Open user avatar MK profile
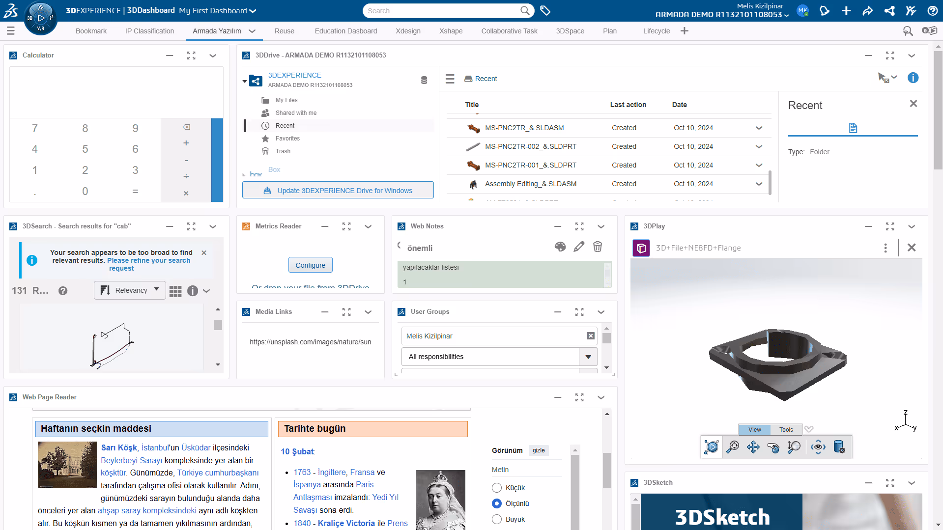The width and height of the screenshot is (943, 530). (x=803, y=10)
